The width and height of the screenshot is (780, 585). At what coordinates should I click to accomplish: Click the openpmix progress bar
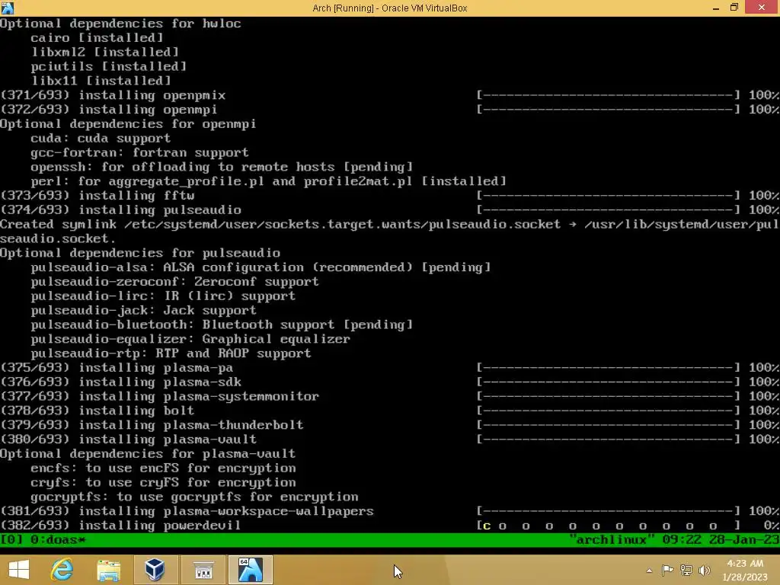pos(608,95)
